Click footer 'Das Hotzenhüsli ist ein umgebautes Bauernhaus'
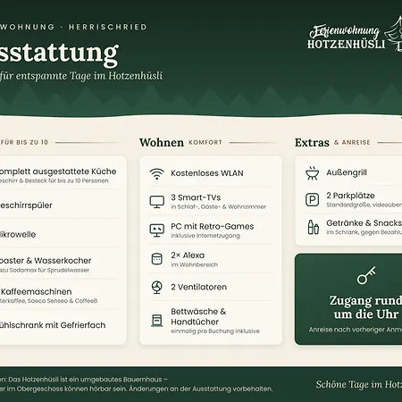 [86, 380]
